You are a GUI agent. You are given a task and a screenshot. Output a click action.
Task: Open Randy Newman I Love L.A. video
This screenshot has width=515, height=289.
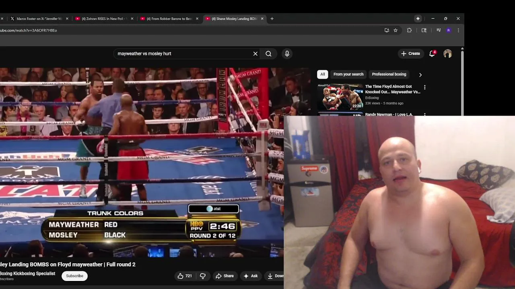389,114
